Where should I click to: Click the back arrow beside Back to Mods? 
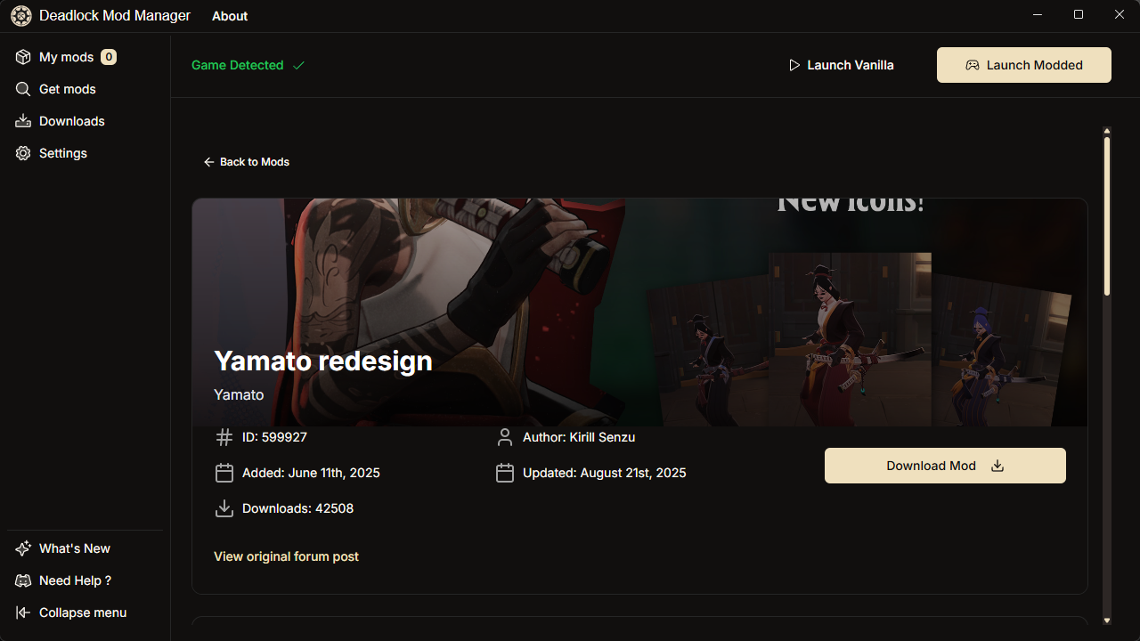pos(208,161)
